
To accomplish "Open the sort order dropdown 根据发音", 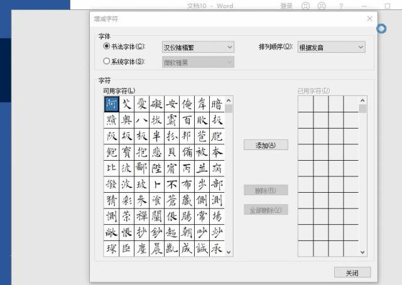I will point(331,47).
